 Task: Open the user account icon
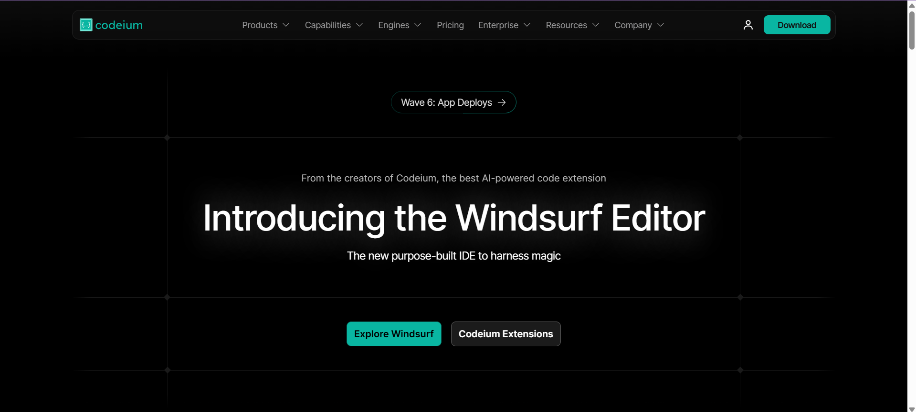[x=748, y=25]
